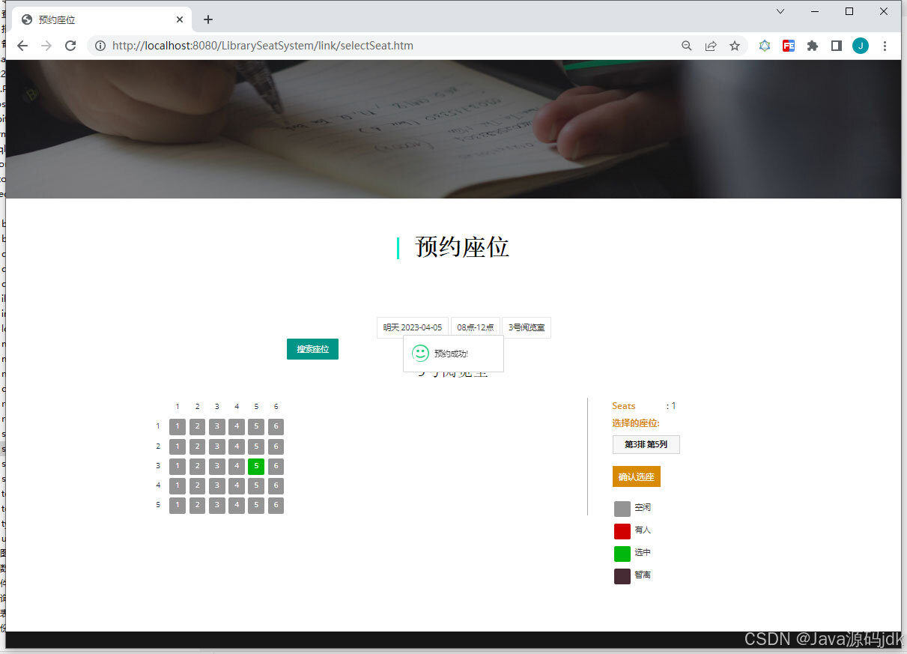
Task: Share this page via share icon
Action: 711,46
